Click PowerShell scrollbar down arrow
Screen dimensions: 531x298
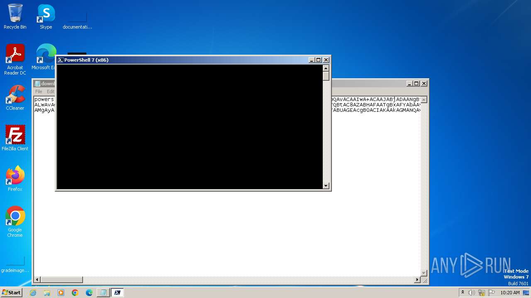pos(326,186)
